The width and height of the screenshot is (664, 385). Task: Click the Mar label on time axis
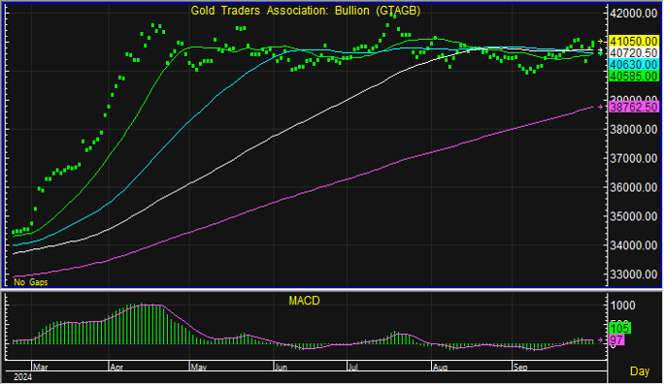point(41,367)
